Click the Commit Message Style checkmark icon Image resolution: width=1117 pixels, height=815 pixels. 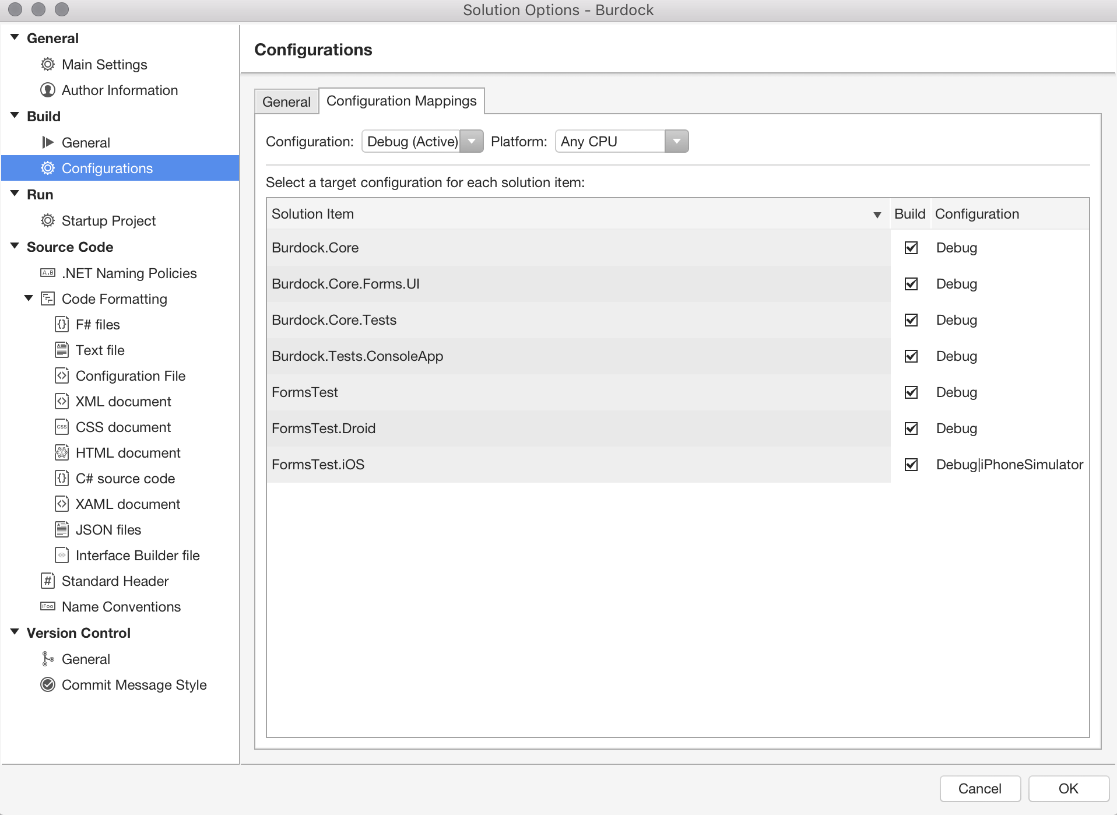[x=48, y=684]
